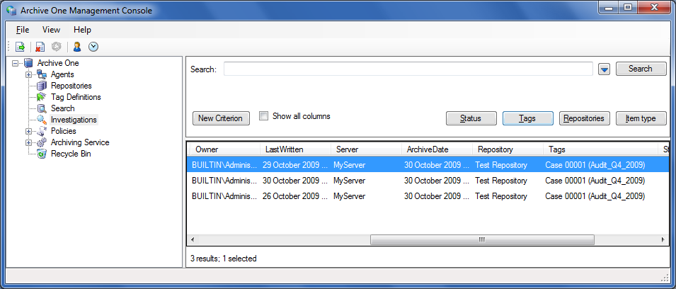Sort by the LastWritten column header
Image resolution: width=676 pixels, height=289 pixels.
295,149
